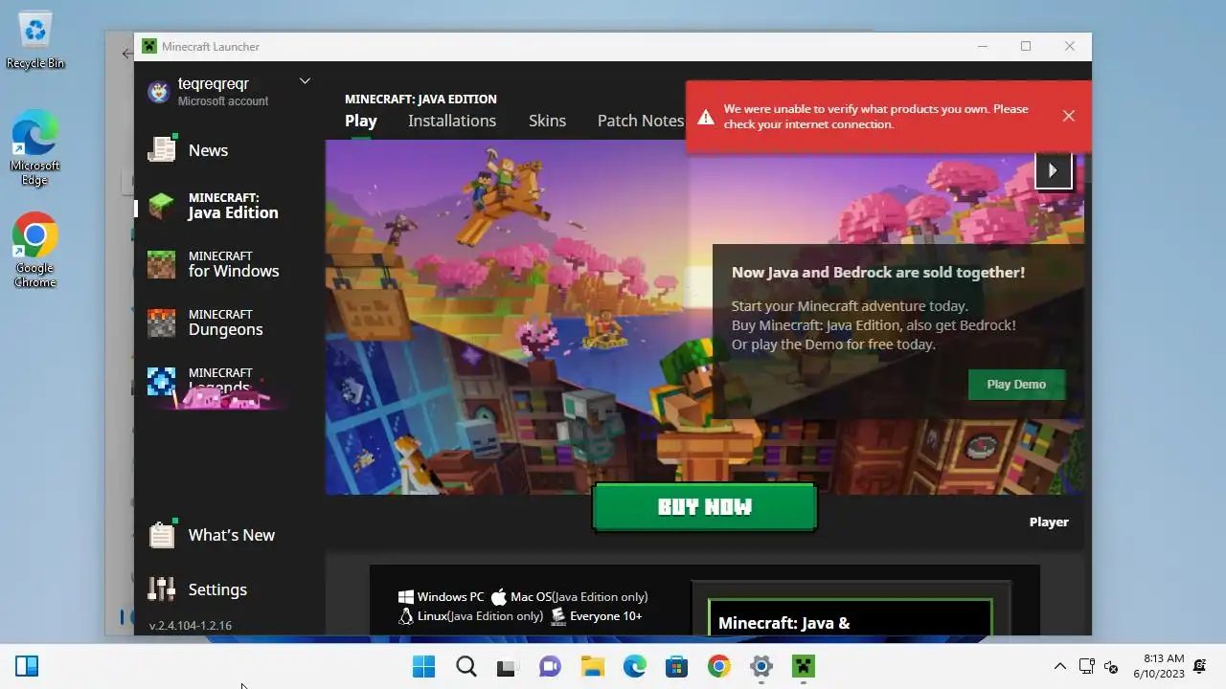Click the back arrow of the window behind
This screenshot has height=689, width=1226.
126,54
